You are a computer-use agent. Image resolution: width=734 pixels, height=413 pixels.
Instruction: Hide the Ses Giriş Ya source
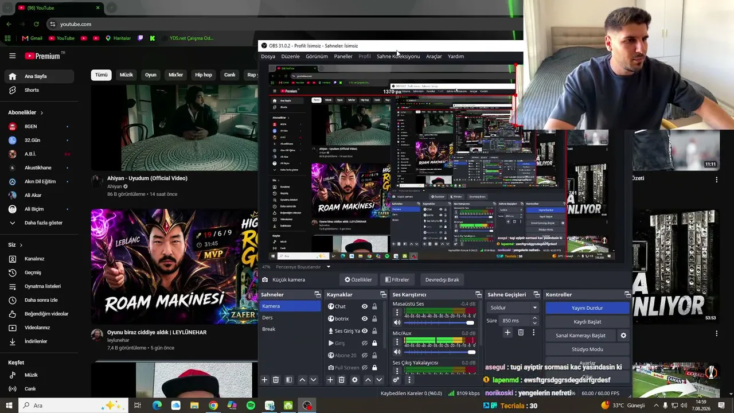coord(364,331)
